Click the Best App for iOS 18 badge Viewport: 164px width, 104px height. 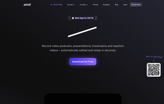point(83,18)
